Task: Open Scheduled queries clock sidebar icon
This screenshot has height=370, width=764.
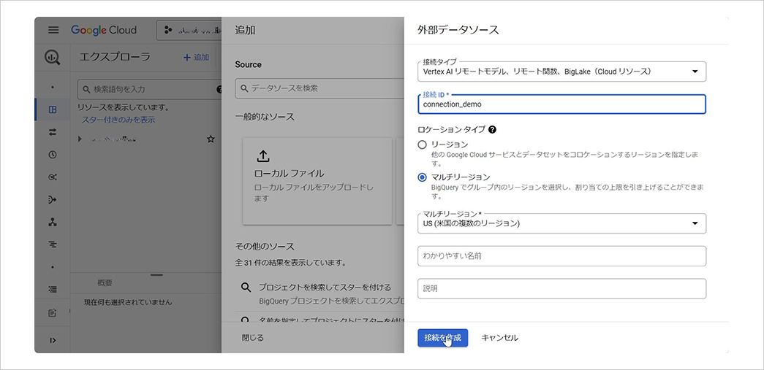Action: tap(53, 155)
